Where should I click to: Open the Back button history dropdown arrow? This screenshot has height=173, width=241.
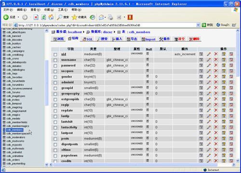pyautogui.click(x=18, y=17)
